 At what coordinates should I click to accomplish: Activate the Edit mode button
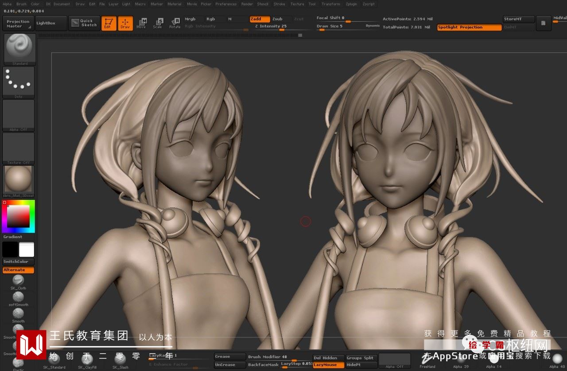coord(109,23)
